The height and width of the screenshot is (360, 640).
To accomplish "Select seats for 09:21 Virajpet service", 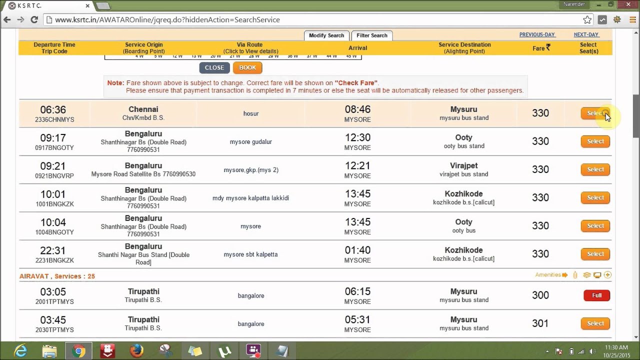I will (595, 169).
